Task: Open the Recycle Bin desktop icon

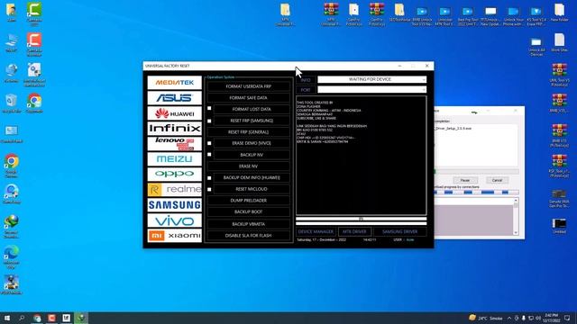Action: (x=12, y=103)
